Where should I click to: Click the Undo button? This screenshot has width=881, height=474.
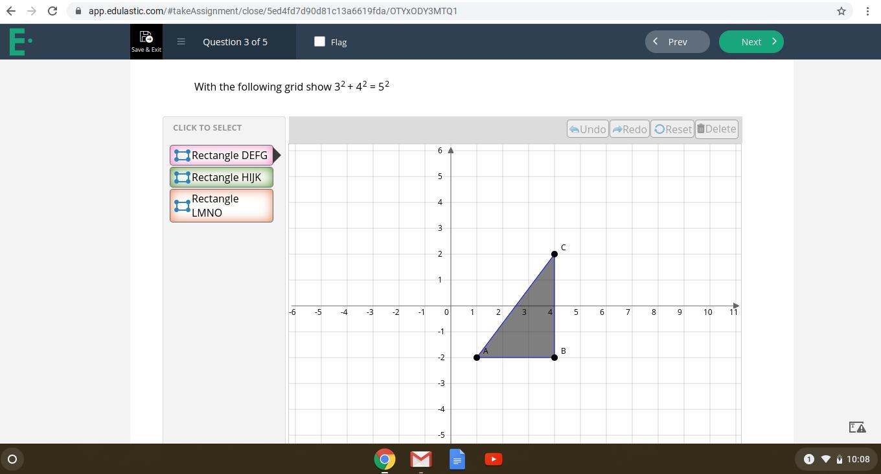[x=588, y=129]
